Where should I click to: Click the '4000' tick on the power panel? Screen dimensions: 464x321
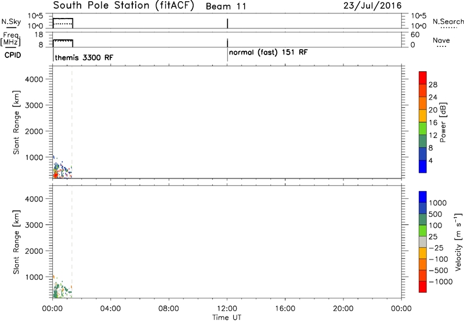[x=34, y=79]
